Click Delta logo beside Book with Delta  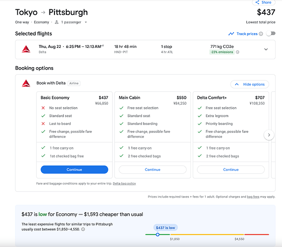[26, 83]
